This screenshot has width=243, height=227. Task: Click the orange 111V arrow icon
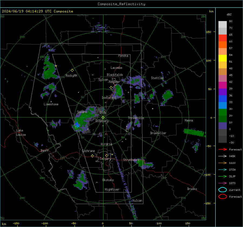(x=222, y=163)
